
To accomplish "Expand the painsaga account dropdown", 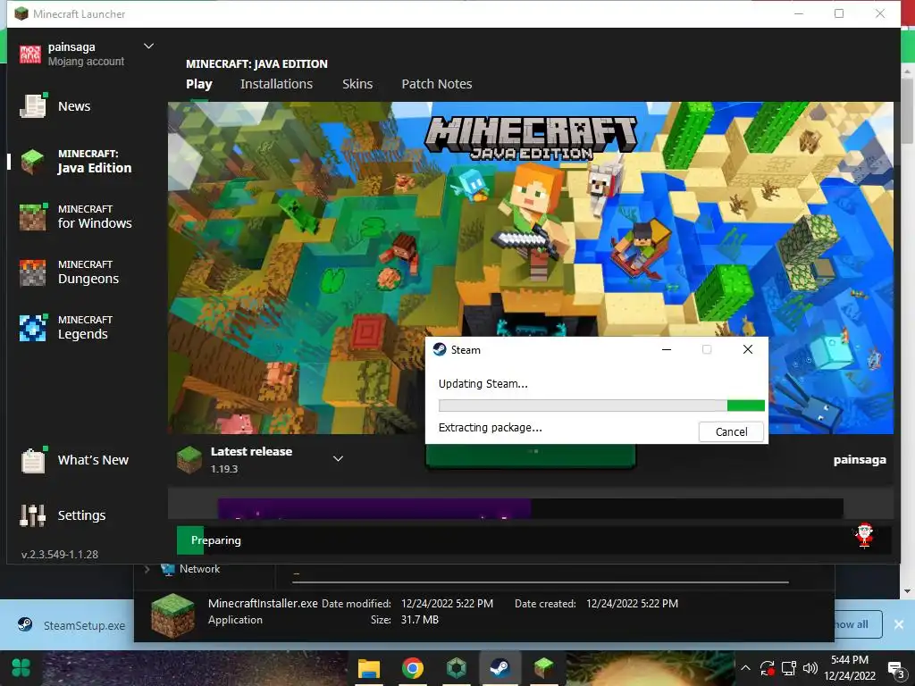I will coord(149,46).
